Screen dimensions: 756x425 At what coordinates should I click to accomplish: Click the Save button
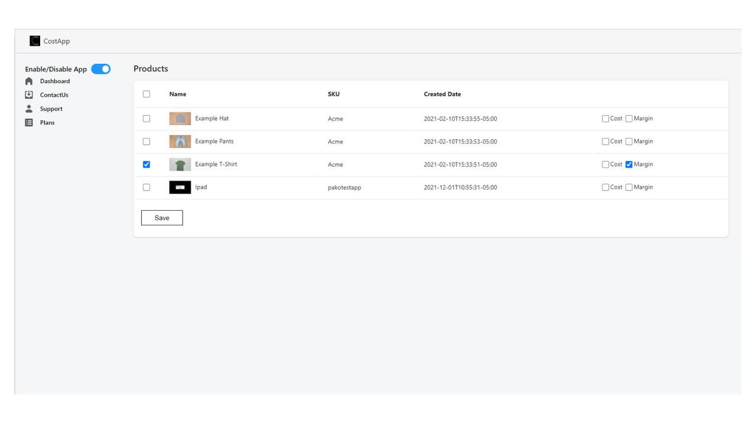click(161, 217)
